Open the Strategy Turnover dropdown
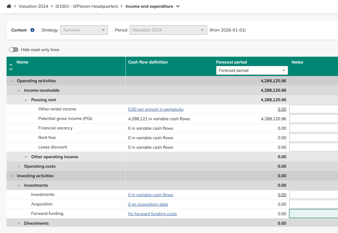The width and height of the screenshot is (338, 233). click(x=84, y=30)
